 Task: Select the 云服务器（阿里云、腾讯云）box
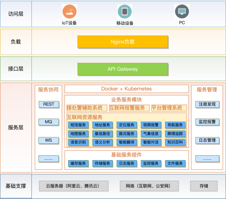(x=74, y=186)
